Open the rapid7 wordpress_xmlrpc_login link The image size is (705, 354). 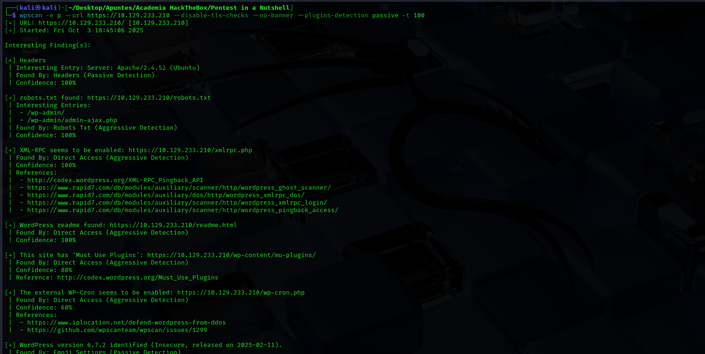[177, 203]
